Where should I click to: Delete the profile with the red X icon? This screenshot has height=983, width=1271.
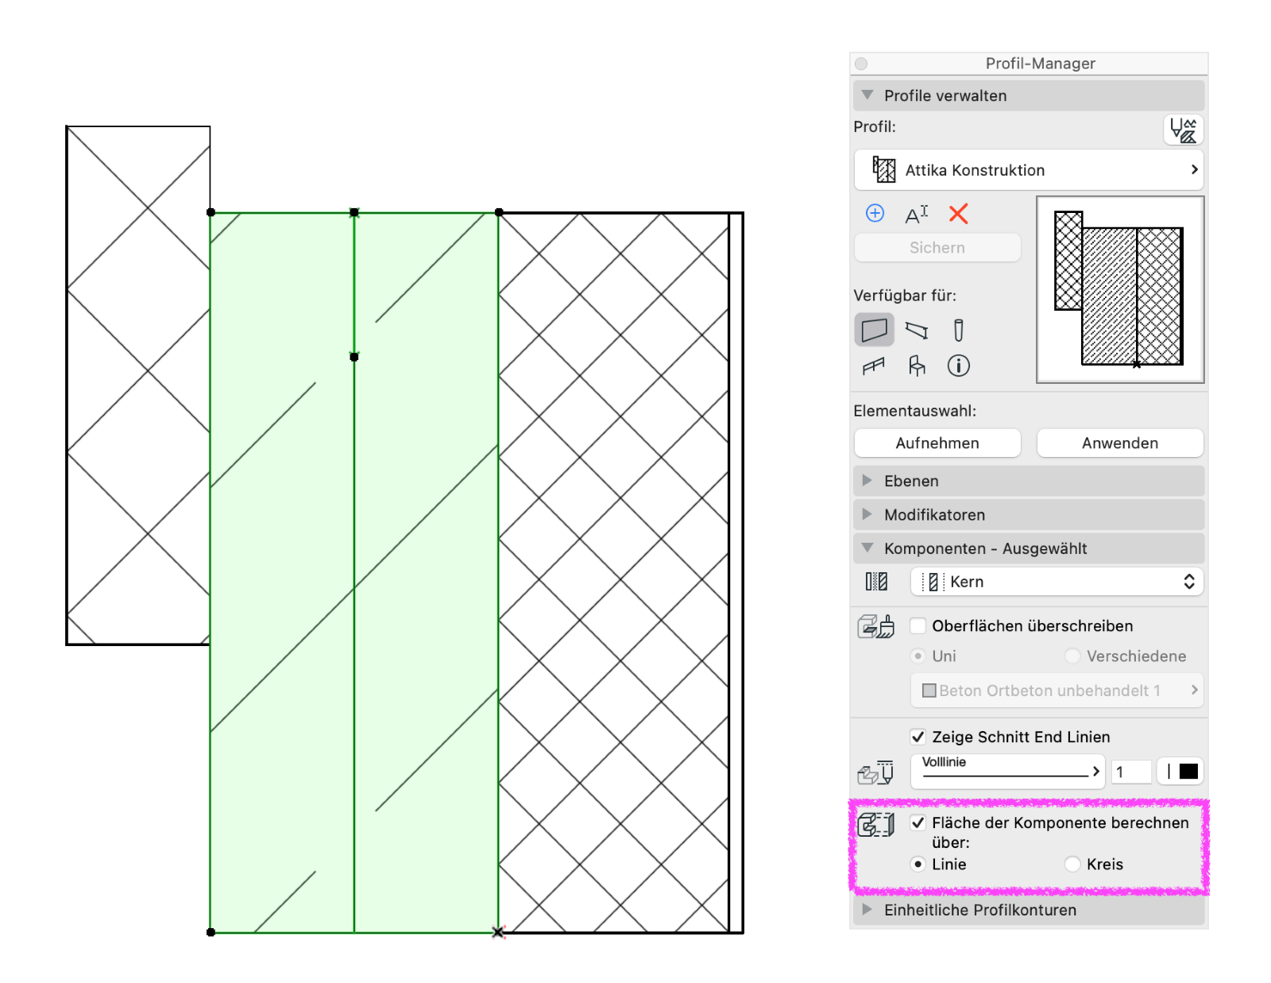click(959, 213)
